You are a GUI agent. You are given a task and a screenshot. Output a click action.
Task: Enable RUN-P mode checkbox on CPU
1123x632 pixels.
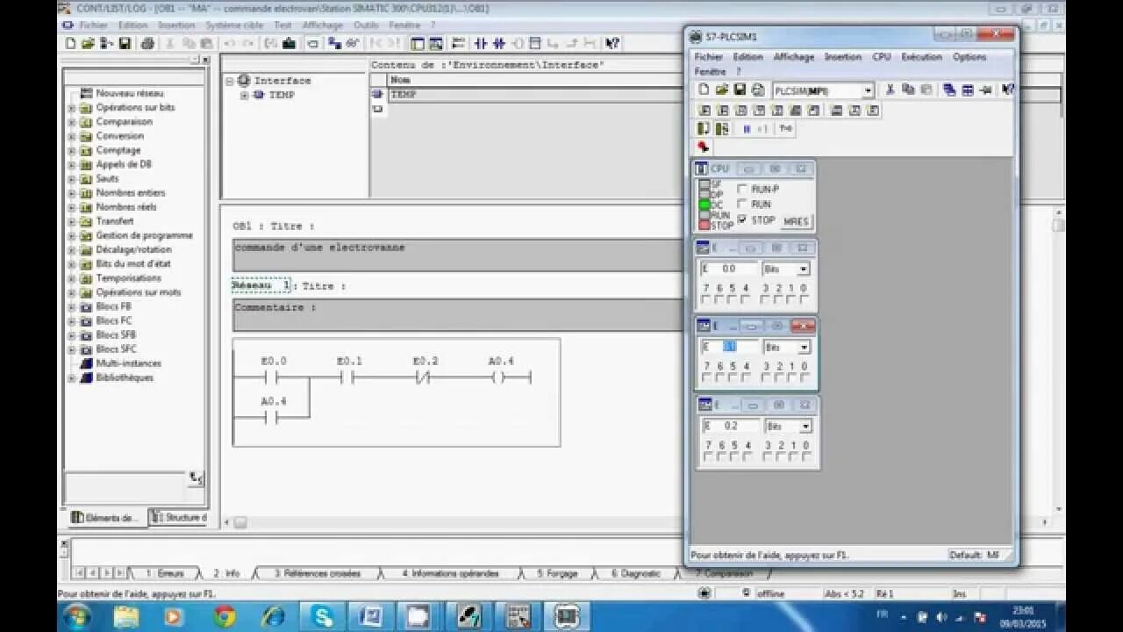pyautogui.click(x=742, y=189)
